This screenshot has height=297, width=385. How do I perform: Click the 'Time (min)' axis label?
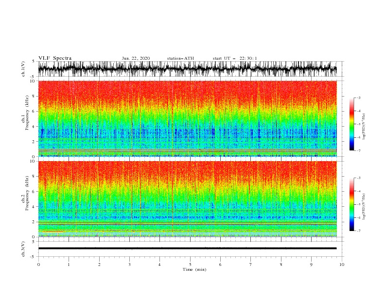point(194,269)
